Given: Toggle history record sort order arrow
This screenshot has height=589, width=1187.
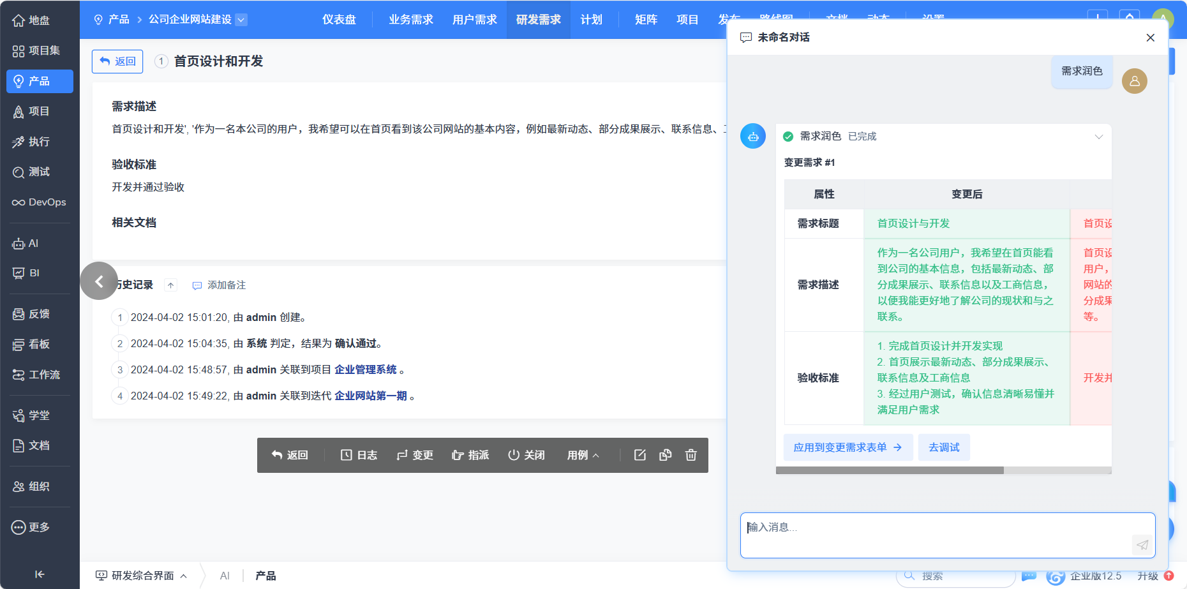Looking at the screenshot, I should click(170, 285).
